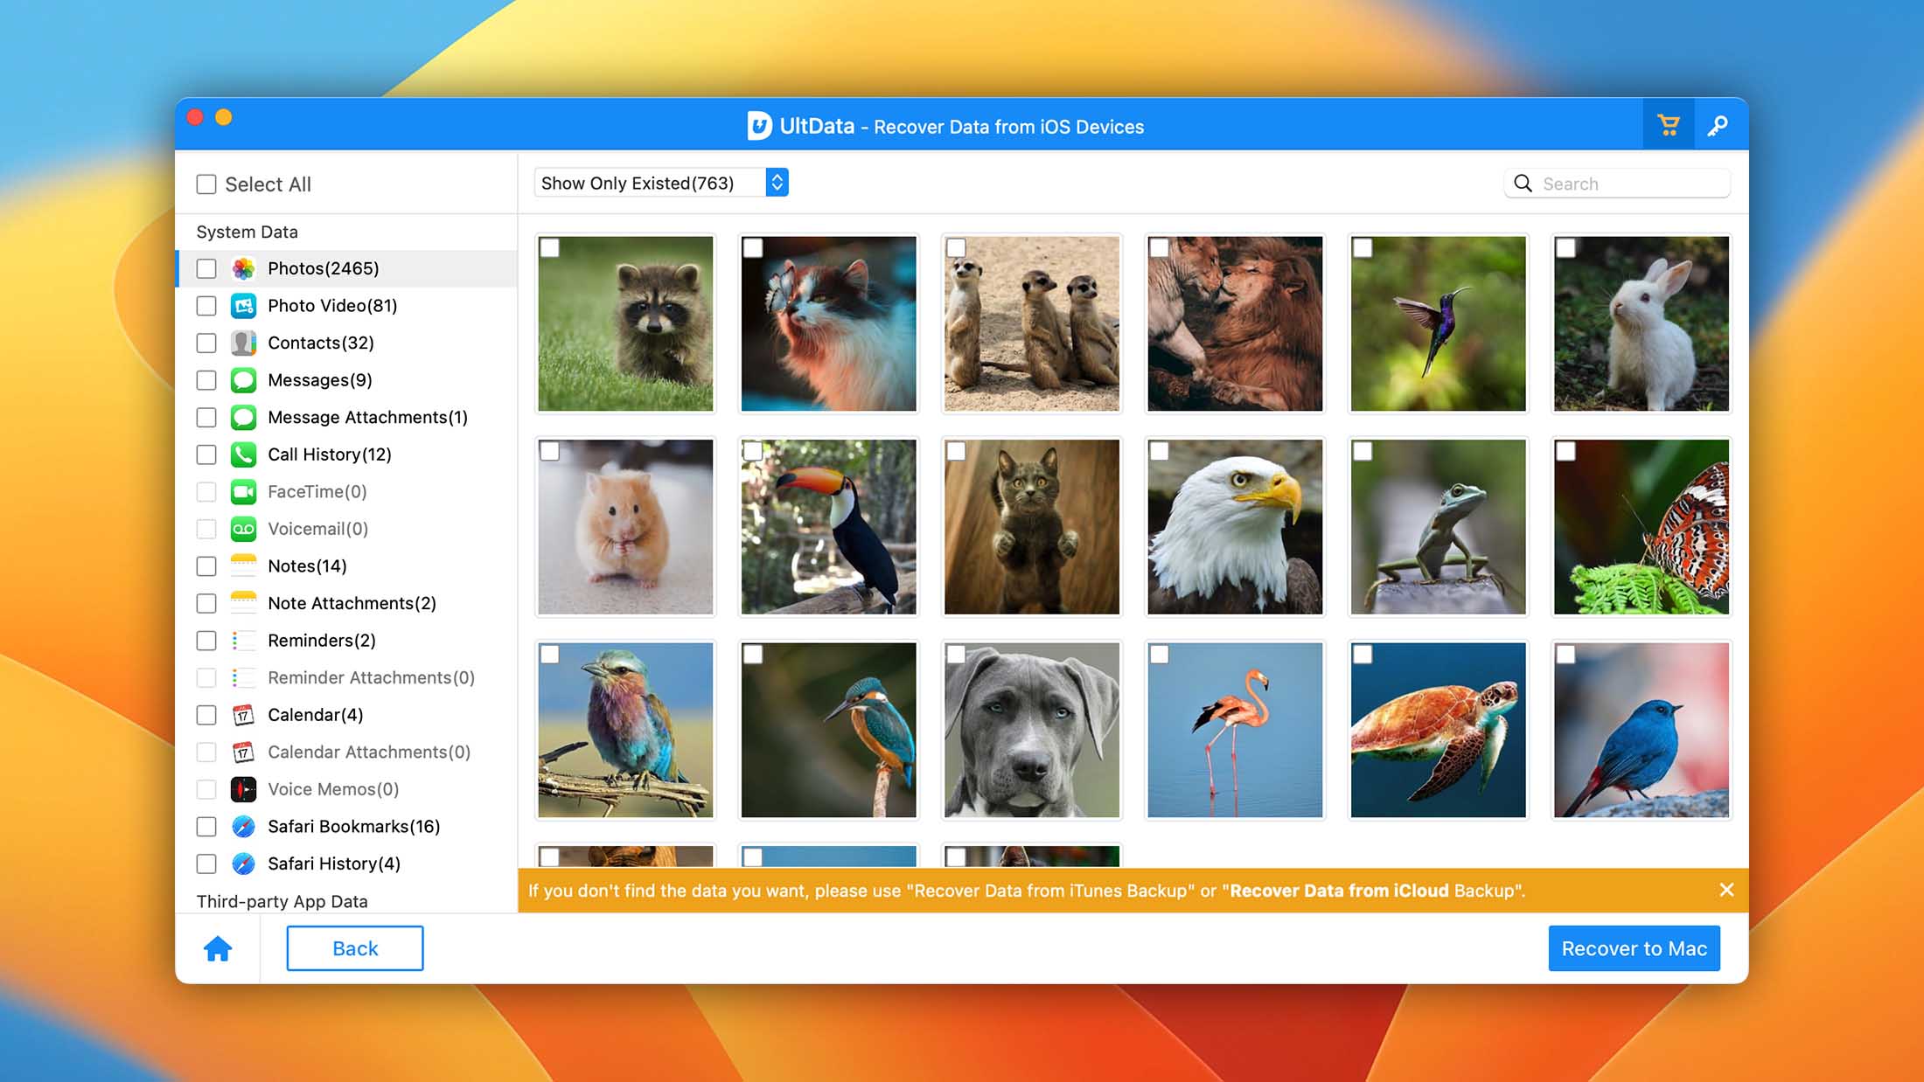This screenshot has width=1924, height=1082.
Task: Click the System Data heading
Action: point(247,232)
